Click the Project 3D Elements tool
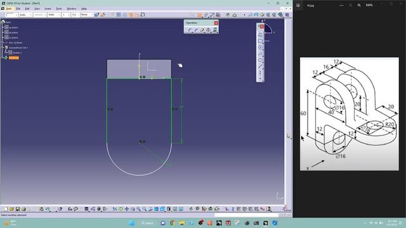406x228 pixels. tap(214, 30)
